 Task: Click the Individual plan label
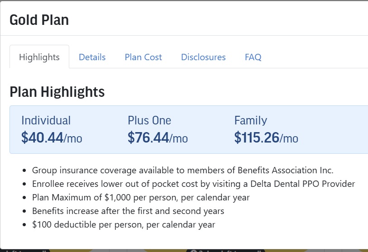click(x=46, y=120)
